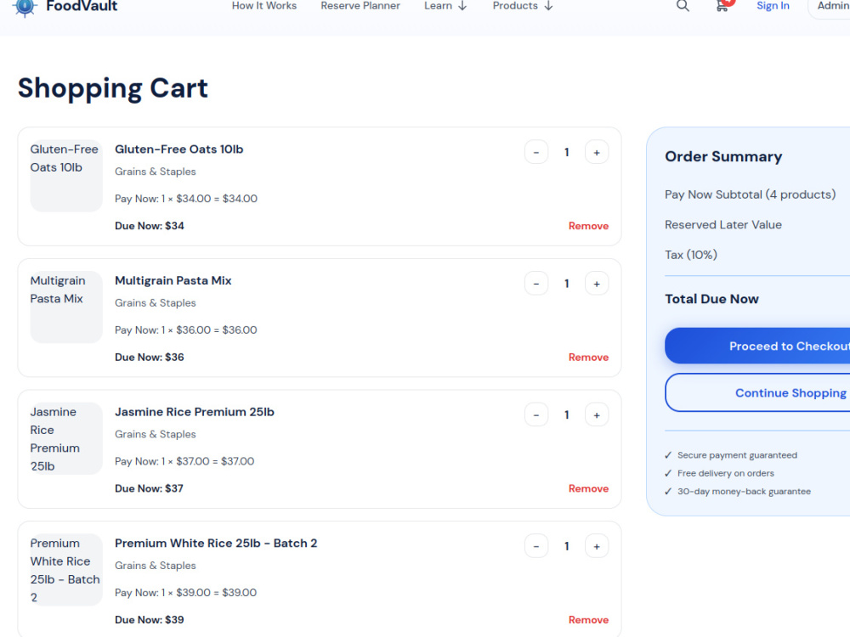Click 'Secure payment guaranteed' text
This screenshot has height=637, width=850.
pos(737,455)
